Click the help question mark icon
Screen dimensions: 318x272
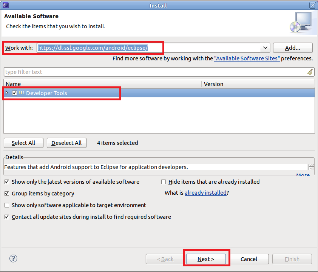click(x=13, y=258)
